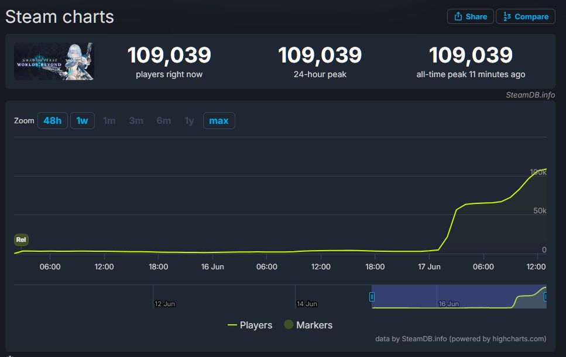This screenshot has width=566, height=357.
Task: Click the 14 Jun navigator label
Action: [307, 304]
